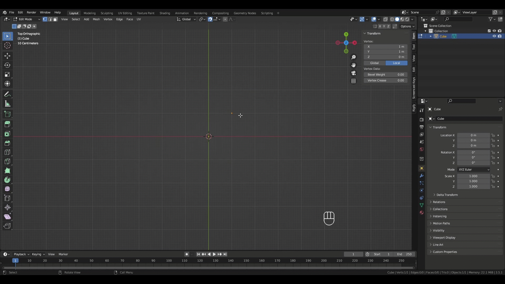Switch orthographic/perspective grid icon
Viewport: 505px width, 284px height.
353,81
